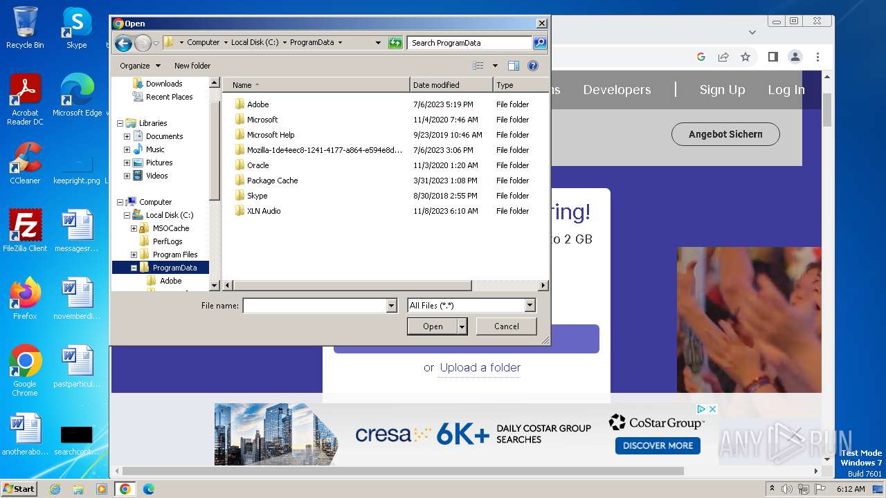The image size is (886, 498).
Task: Open the dialog Help question-mark icon
Action: pos(533,66)
